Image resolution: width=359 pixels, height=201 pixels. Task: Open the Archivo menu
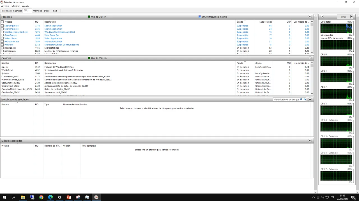(5, 6)
